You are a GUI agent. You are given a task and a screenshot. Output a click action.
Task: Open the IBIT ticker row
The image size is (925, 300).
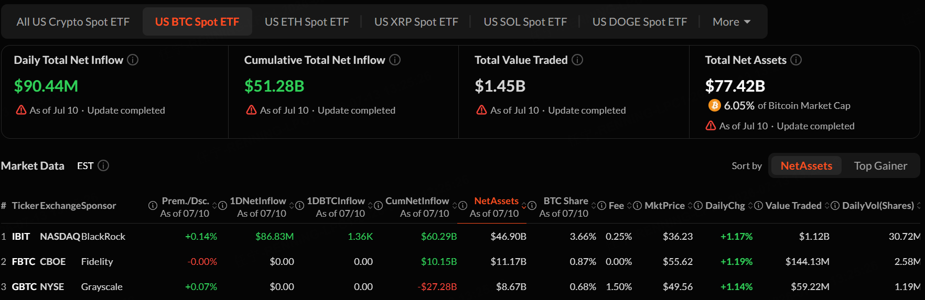pyautogui.click(x=21, y=237)
